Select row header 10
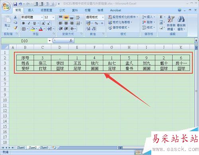199x155 pixels. (x=5, y=100)
